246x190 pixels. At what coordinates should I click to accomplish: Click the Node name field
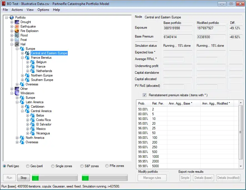pos(193,17)
